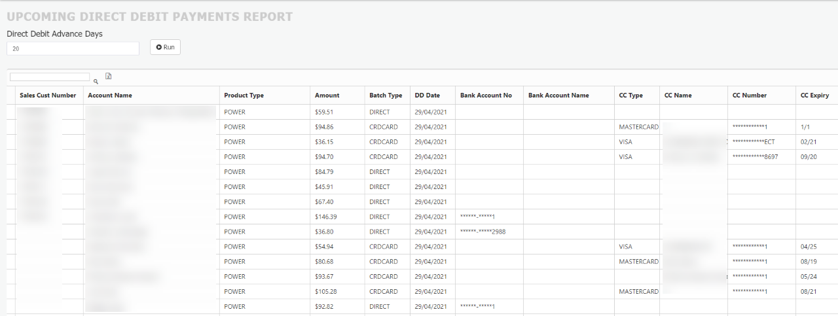Screen dimensions: 838x316
Task: Click the CC Expiry value 08/21
Action: point(808,292)
